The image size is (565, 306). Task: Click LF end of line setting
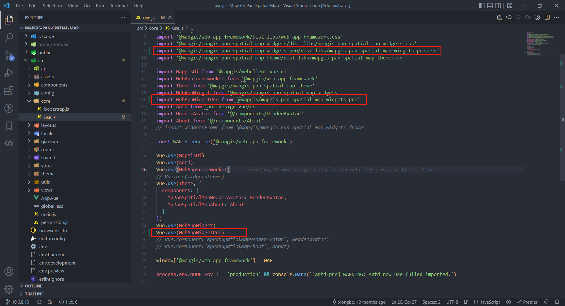[466, 302]
